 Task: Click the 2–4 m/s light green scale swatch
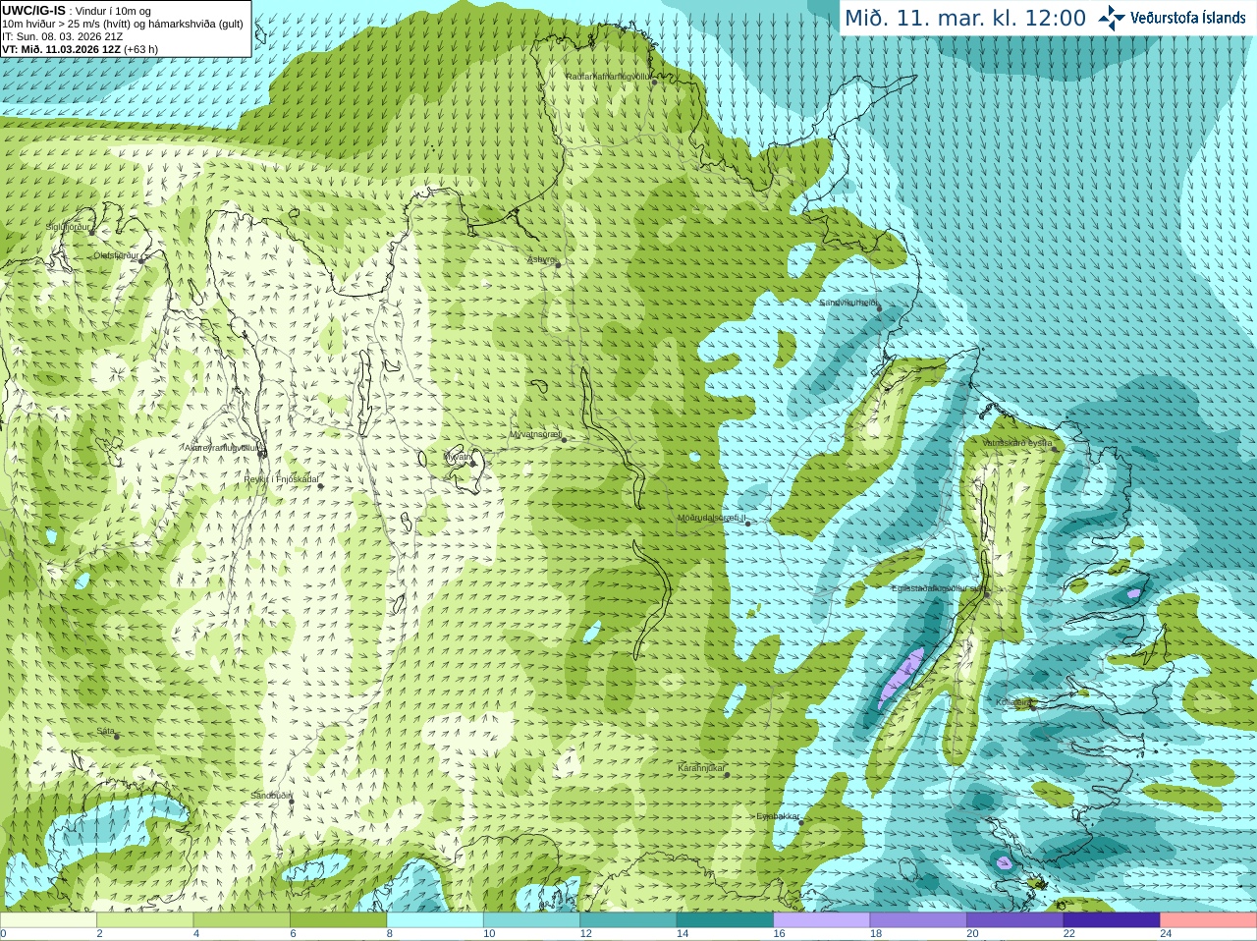point(144,920)
